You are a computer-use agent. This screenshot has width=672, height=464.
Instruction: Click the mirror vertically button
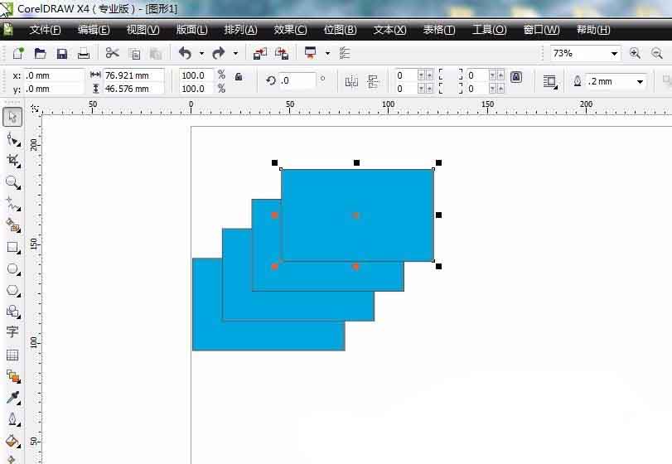click(373, 81)
